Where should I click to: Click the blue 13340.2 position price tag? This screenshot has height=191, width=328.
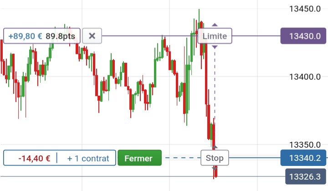pyautogui.click(x=303, y=158)
